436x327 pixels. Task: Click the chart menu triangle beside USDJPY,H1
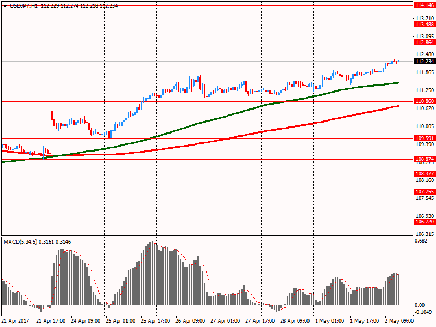(x=5, y=6)
